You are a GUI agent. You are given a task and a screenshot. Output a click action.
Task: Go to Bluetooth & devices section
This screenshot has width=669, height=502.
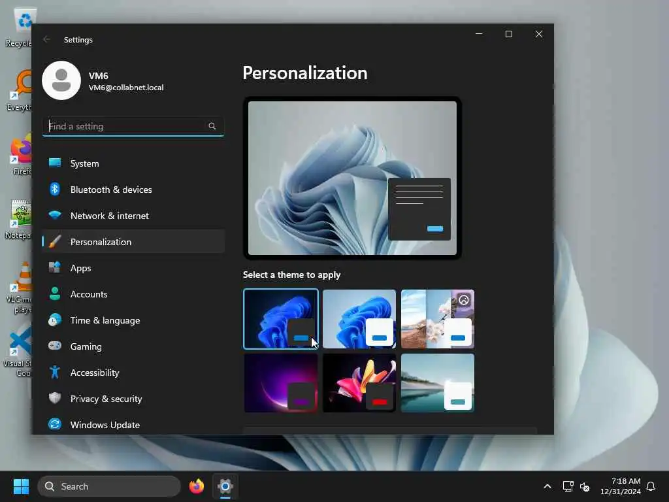click(x=111, y=190)
